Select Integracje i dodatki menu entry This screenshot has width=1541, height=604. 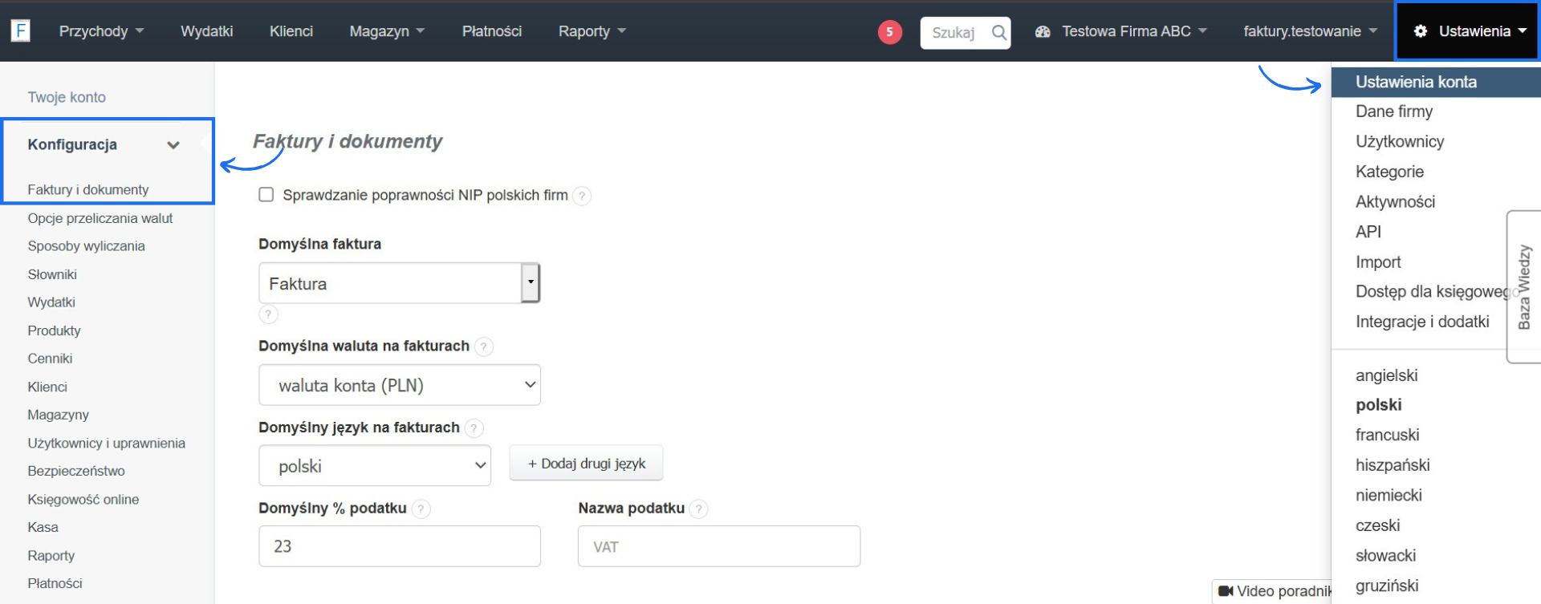click(x=1421, y=322)
